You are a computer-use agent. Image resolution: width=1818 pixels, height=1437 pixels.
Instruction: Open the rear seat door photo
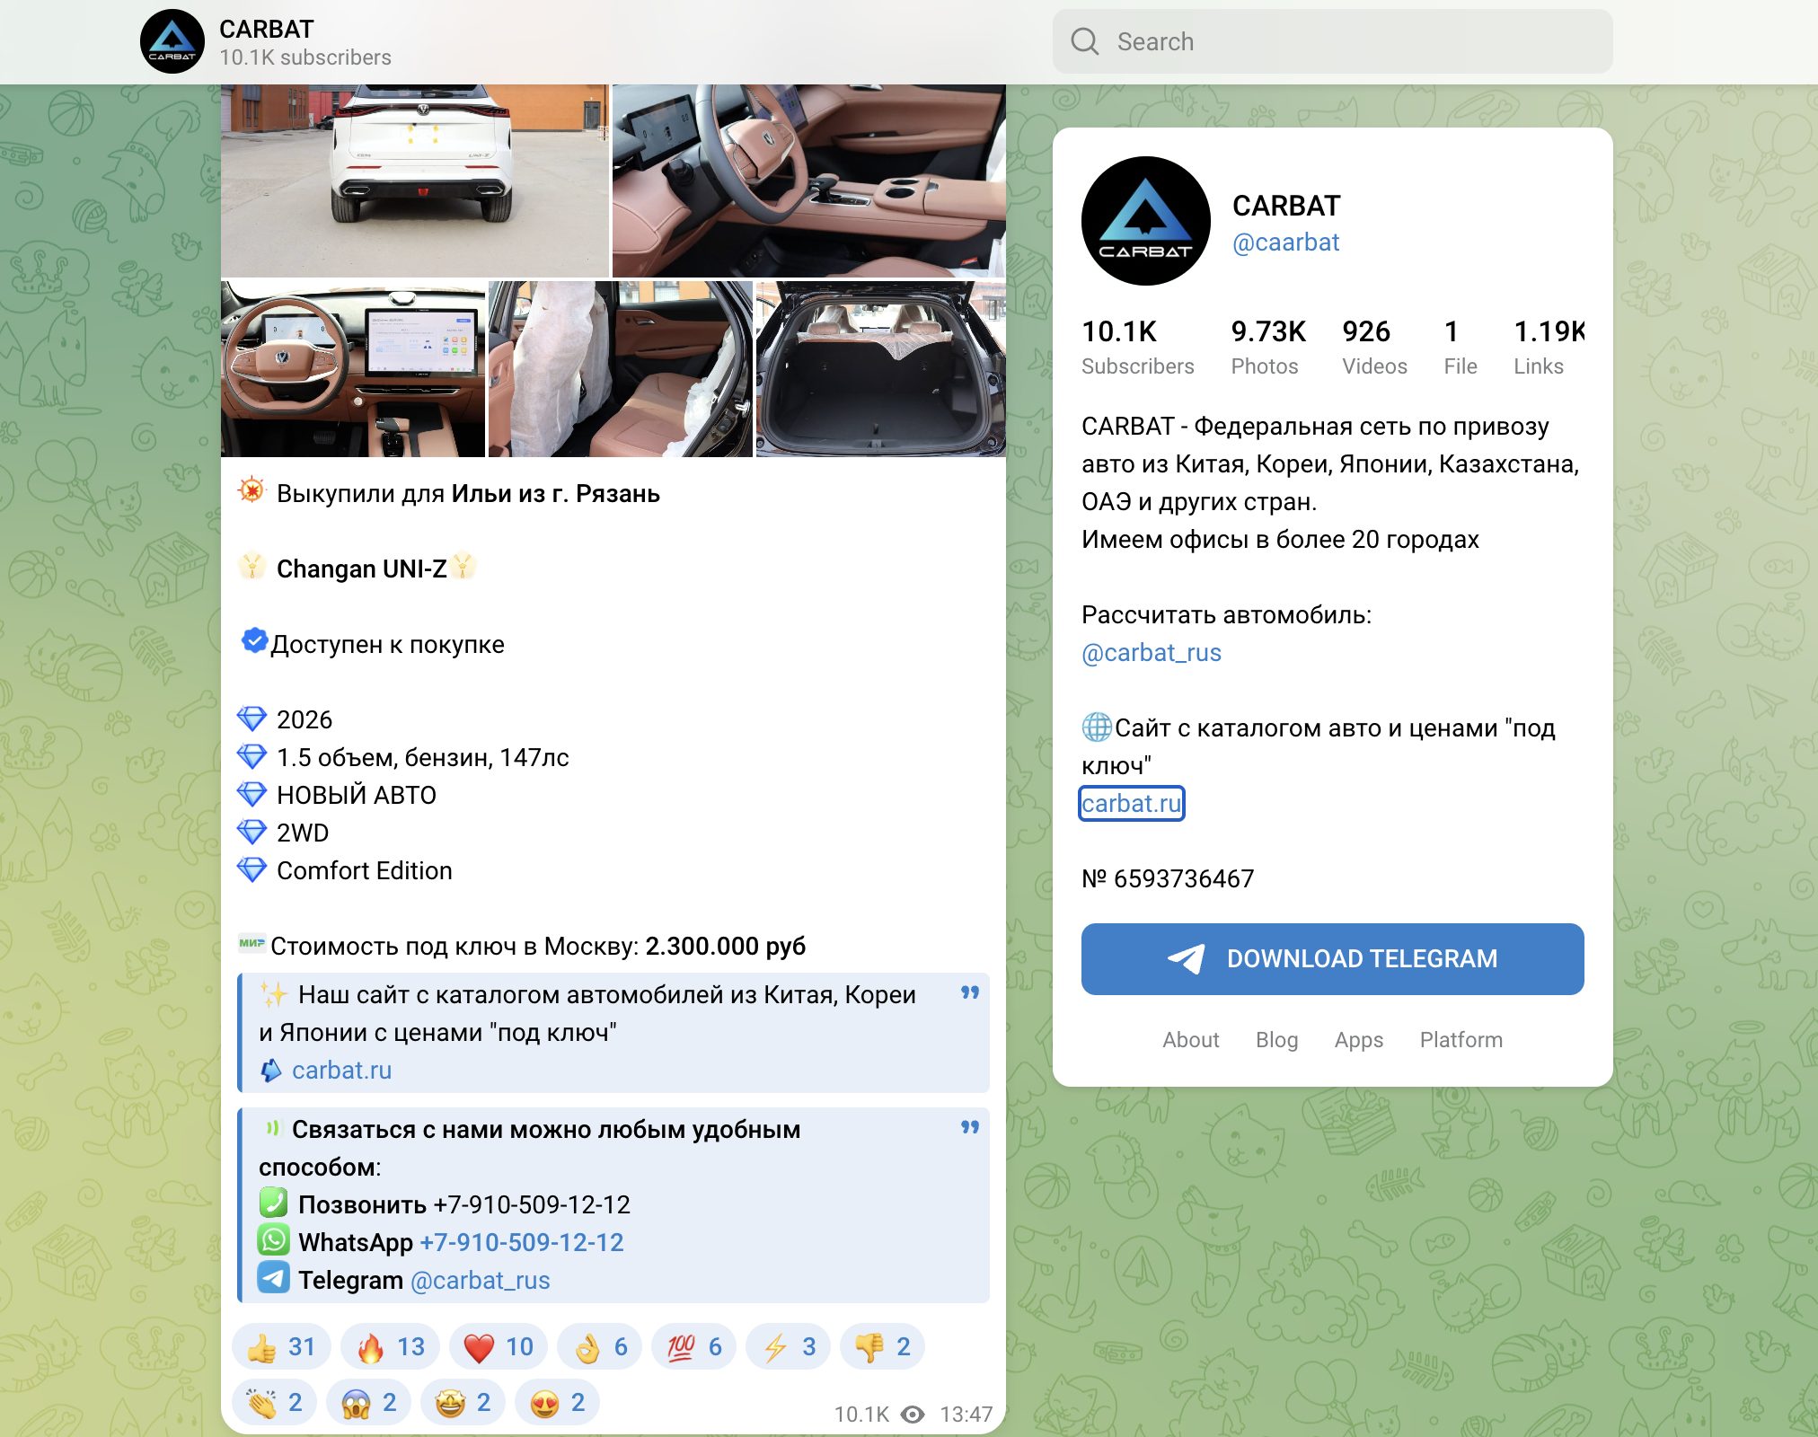point(620,368)
